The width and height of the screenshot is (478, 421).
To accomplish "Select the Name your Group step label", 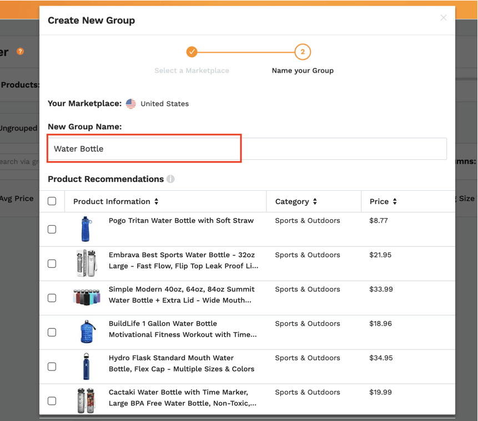I will tap(303, 70).
